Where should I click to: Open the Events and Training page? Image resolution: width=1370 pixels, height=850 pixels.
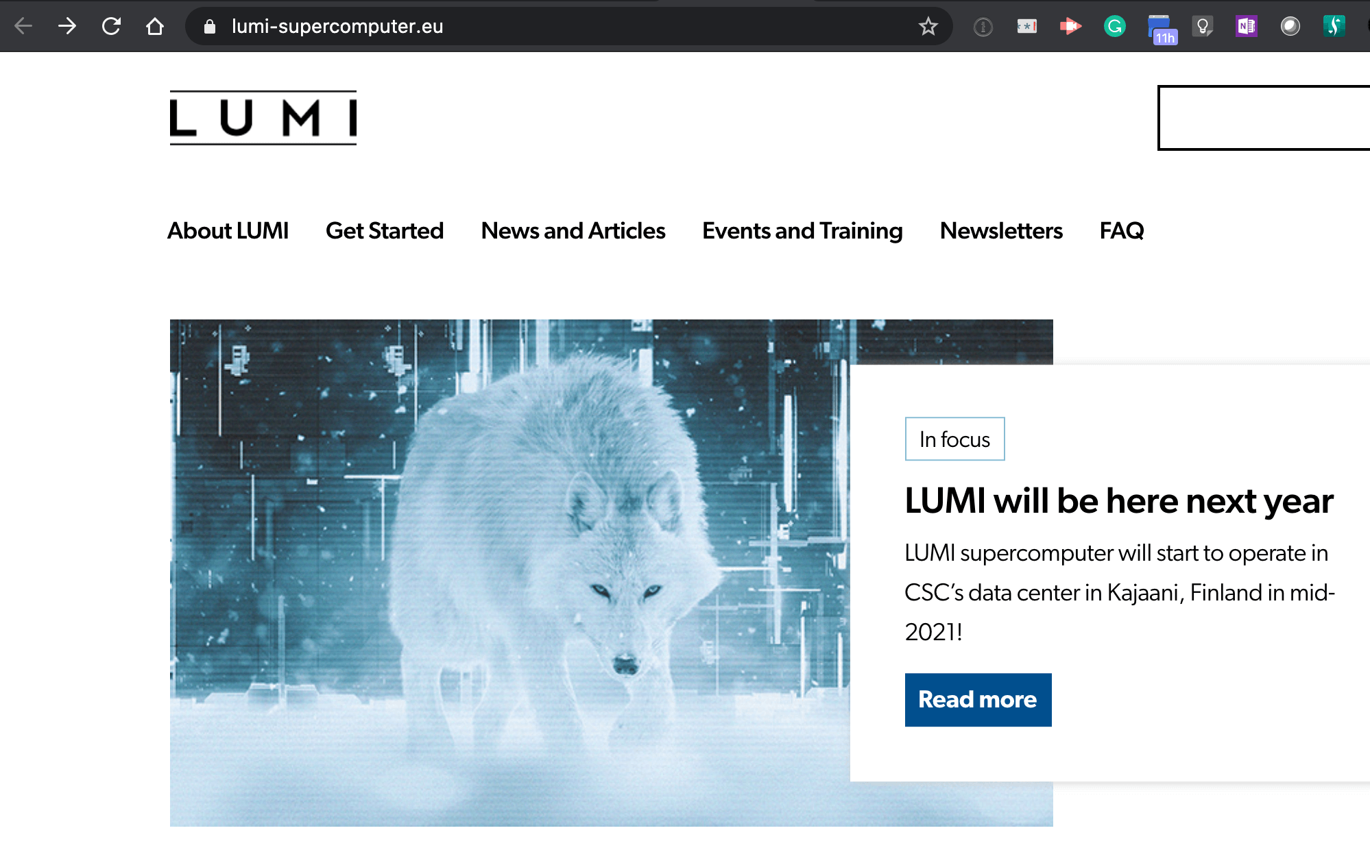click(802, 231)
